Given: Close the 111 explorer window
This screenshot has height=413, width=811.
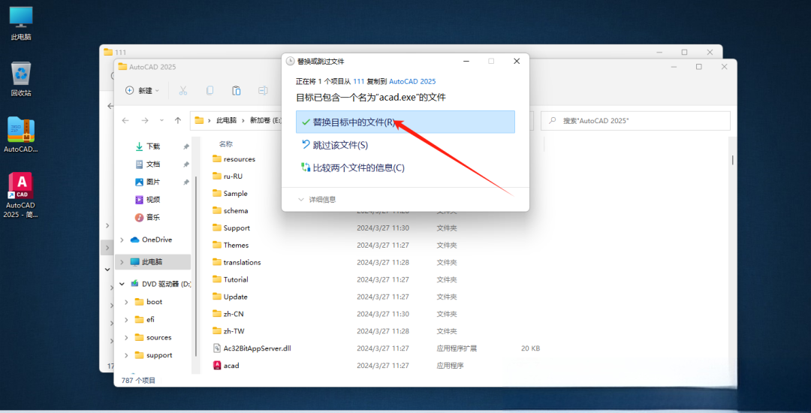Looking at the screenshot, I should click(x=710, y=53).
